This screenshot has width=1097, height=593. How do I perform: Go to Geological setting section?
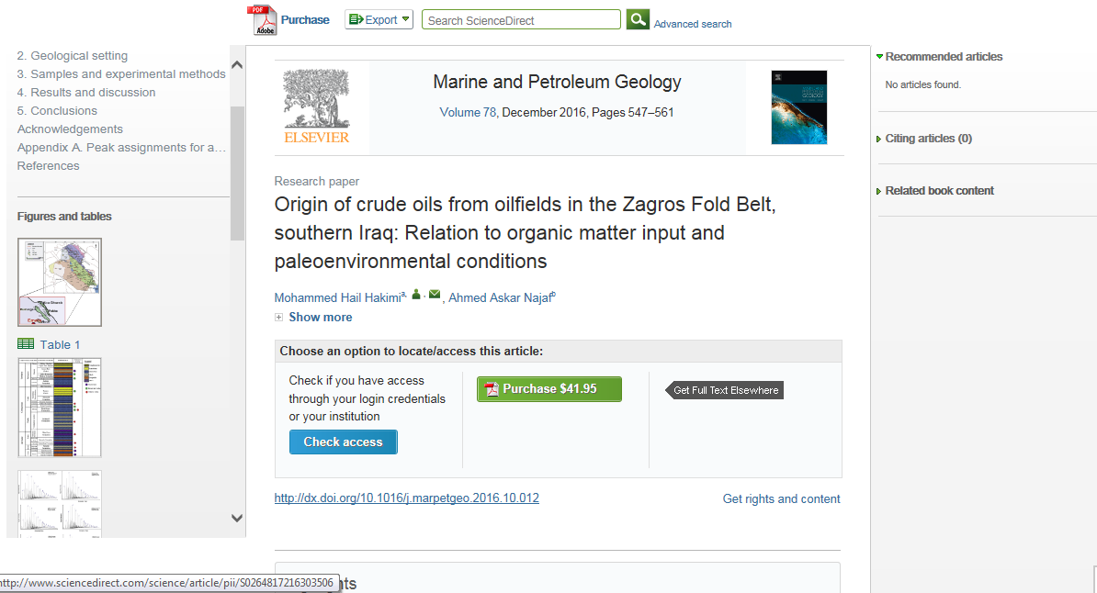(x=73, y=56)
